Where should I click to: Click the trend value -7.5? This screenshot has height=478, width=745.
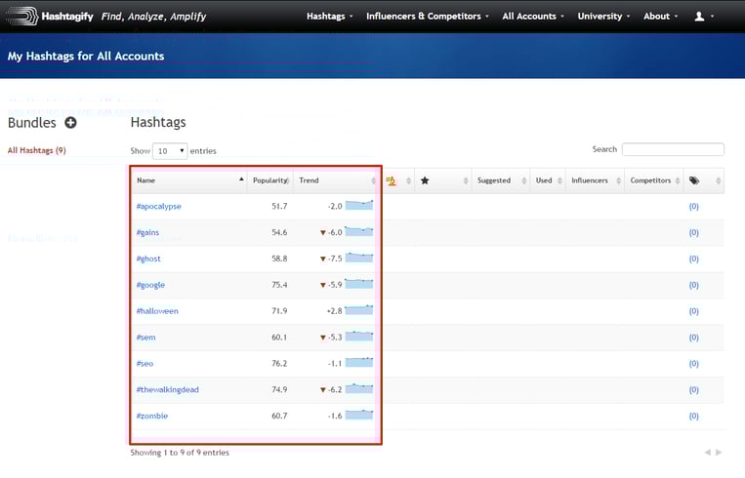click(335, 259)
